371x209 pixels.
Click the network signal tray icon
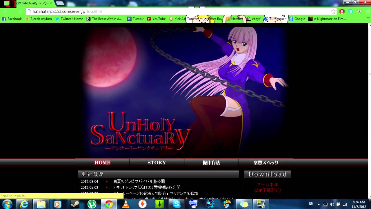pyautogui.click(x=345, y=204)
